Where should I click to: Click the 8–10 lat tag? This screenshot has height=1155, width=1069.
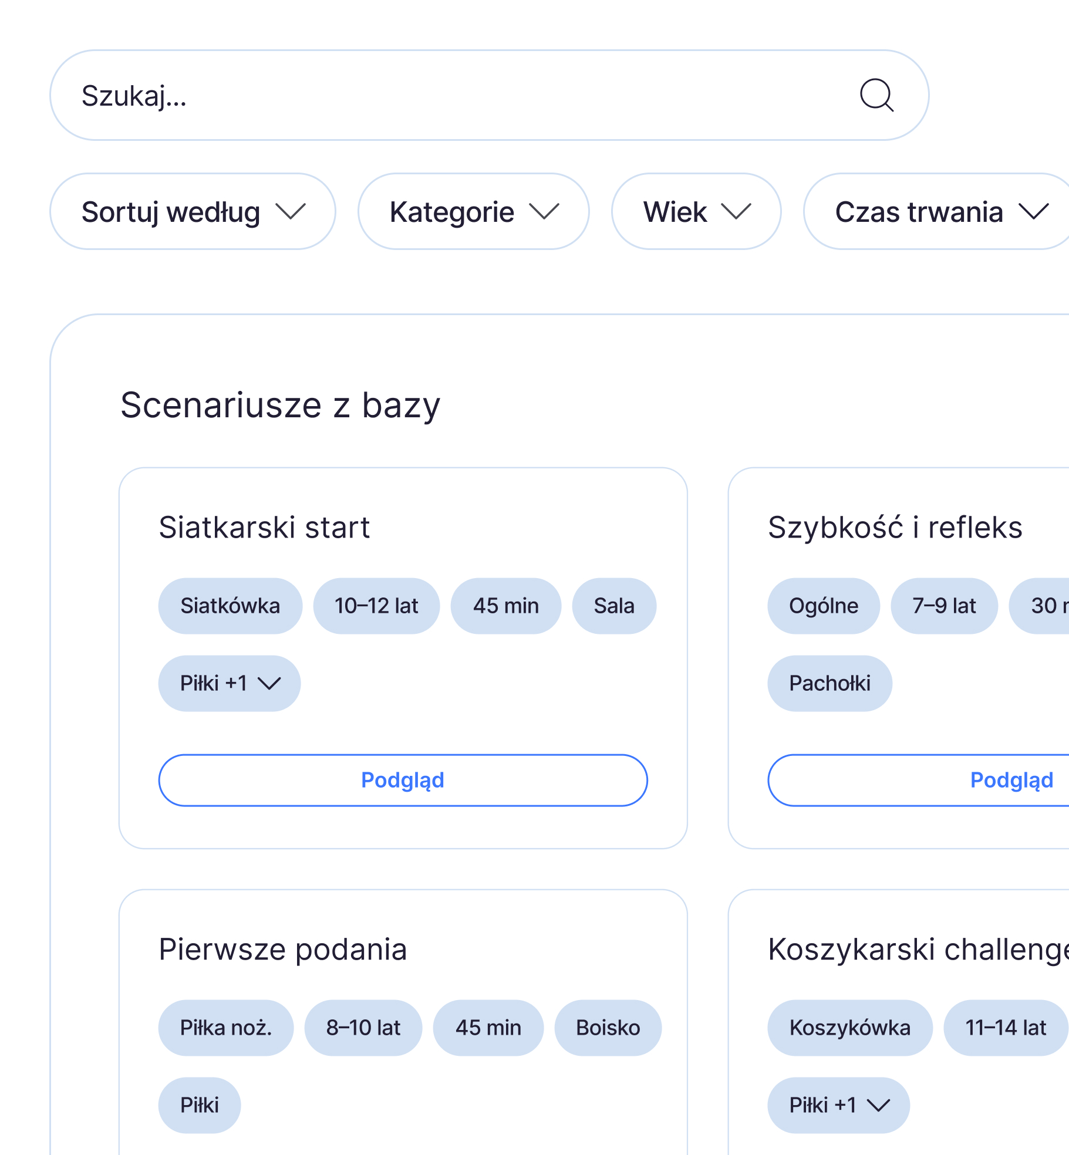click(363, 1028)
